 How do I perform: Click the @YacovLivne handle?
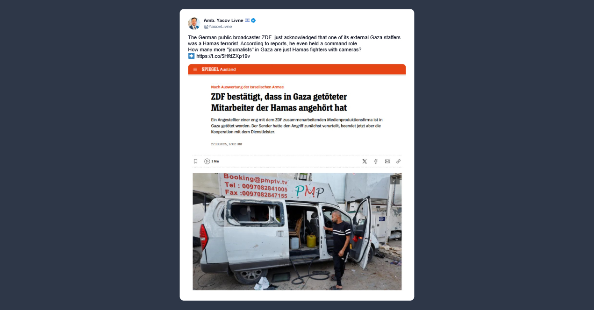tap(218, 27)
